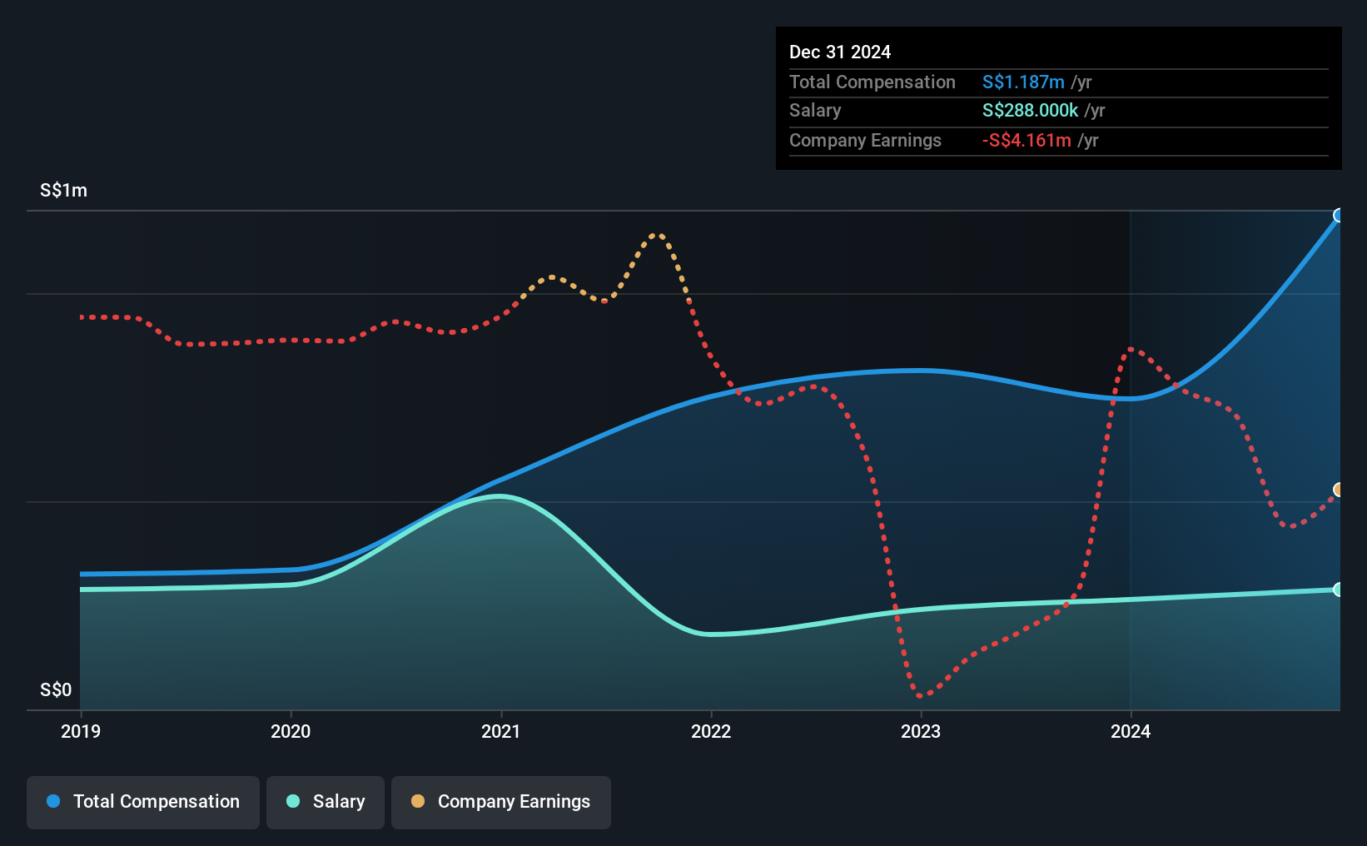Click the S$1m y-axis label
The width and height of the screenshot is (1367, 846).
point(63,190)
